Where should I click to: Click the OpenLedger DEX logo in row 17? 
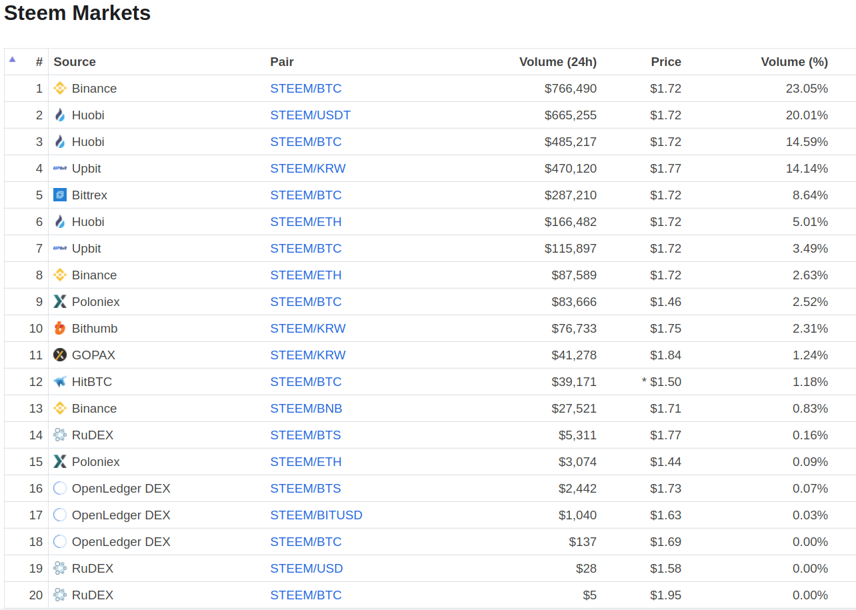click(x=60, y=515)
